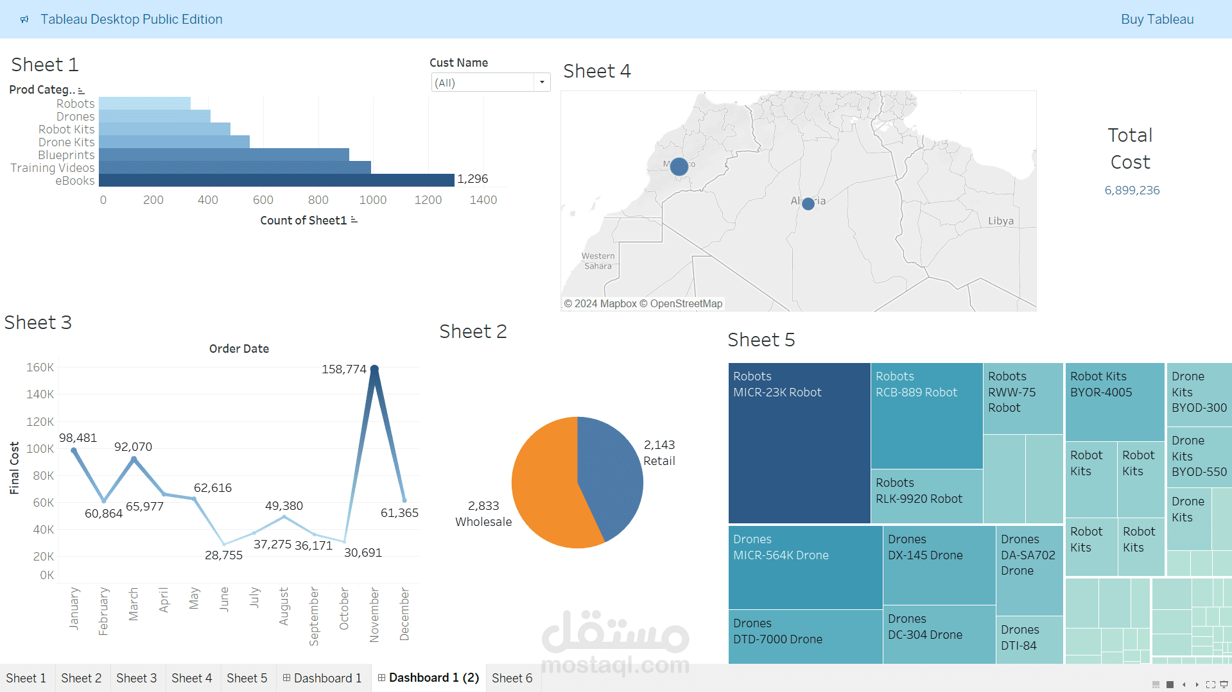Screen dimensions: 1232x692
Task: Click the November peak point on line chart
Action: [374, 369]
